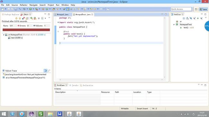The height and width of the screenshot is (117, 209).
Task: Expand the folded import statement in editor
Action: pyautogui.click(x=58, y=22)
